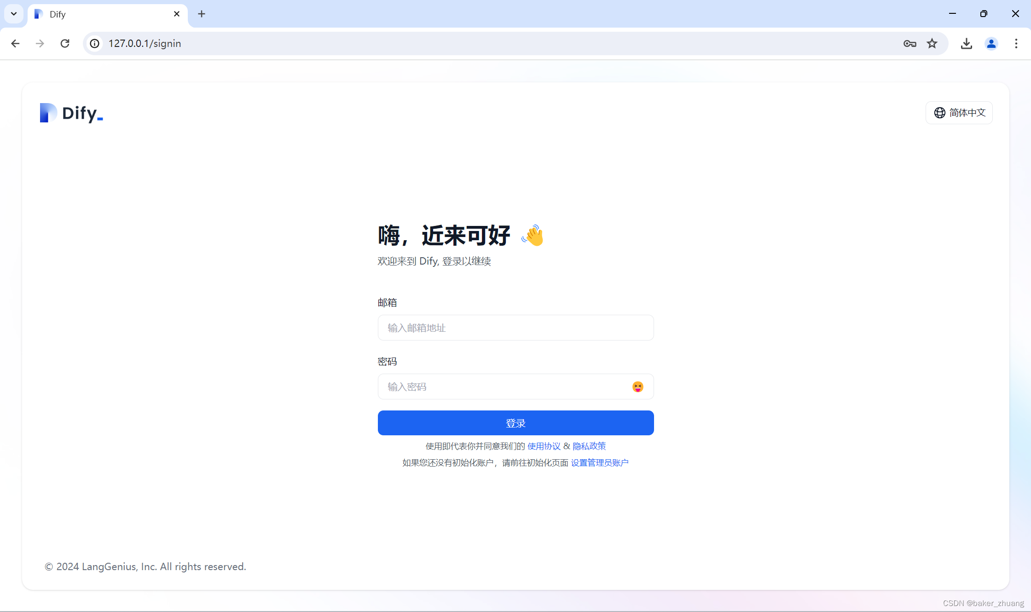Click the 设置管理员账户 link
The image size is (1031, 612).
point(599,463)
